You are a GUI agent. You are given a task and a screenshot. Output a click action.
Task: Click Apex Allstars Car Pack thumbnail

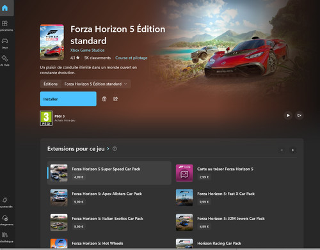pyautogui.click(x=59, y=198)
